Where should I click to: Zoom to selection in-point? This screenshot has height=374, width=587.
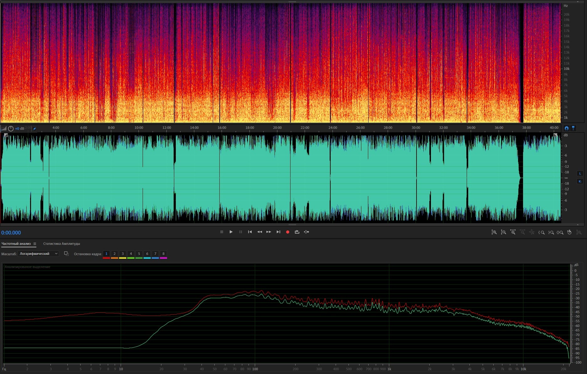pos(541,232)
